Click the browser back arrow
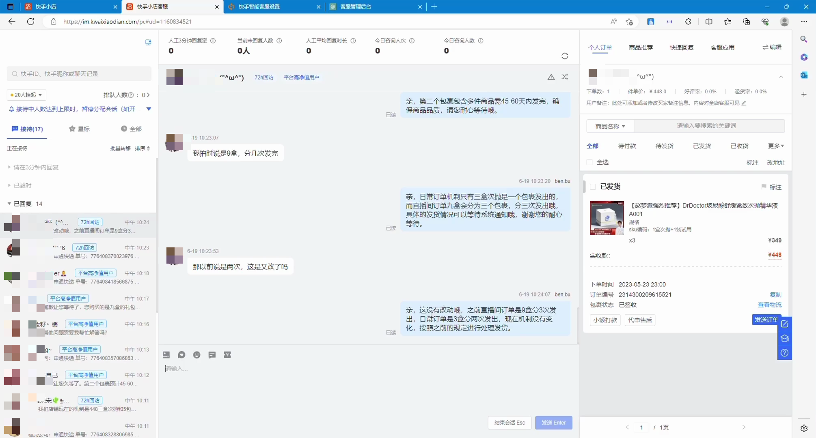This screenshot has height=438, width=816. [12, 21]
